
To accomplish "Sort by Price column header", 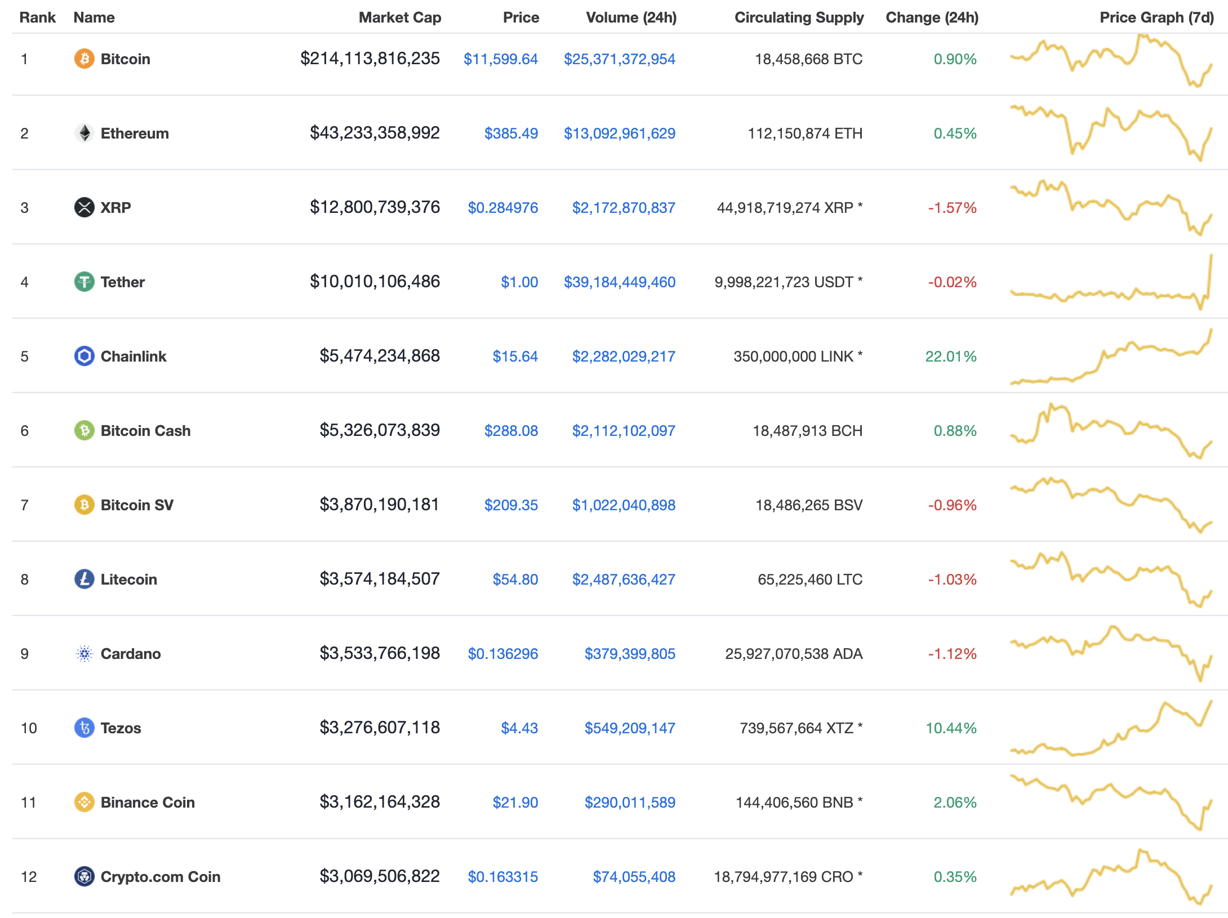I will tap(521, 17).
